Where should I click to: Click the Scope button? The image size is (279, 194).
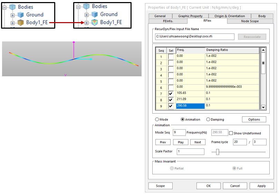(x=160, y=186)
